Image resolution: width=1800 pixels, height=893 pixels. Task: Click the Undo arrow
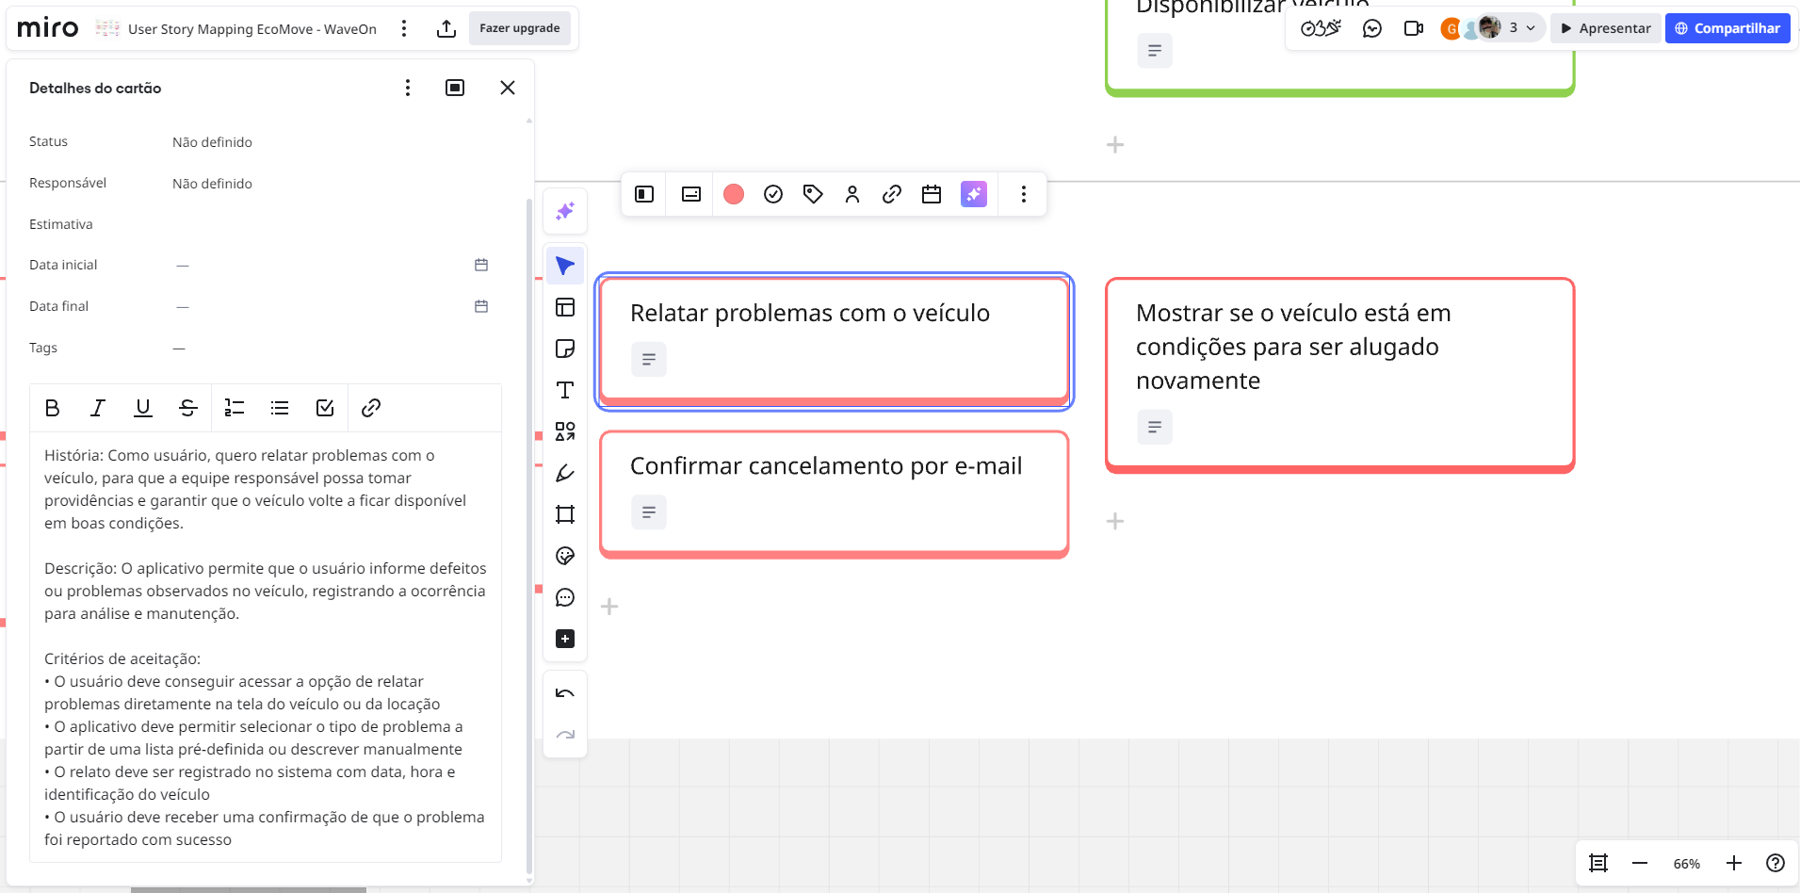tap(565, 693)
